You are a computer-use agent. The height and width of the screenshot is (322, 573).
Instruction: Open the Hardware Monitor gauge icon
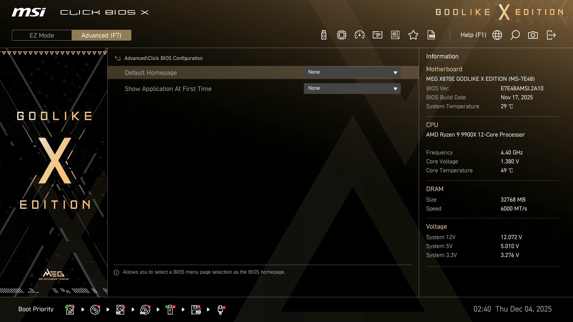tap(359, 35)
